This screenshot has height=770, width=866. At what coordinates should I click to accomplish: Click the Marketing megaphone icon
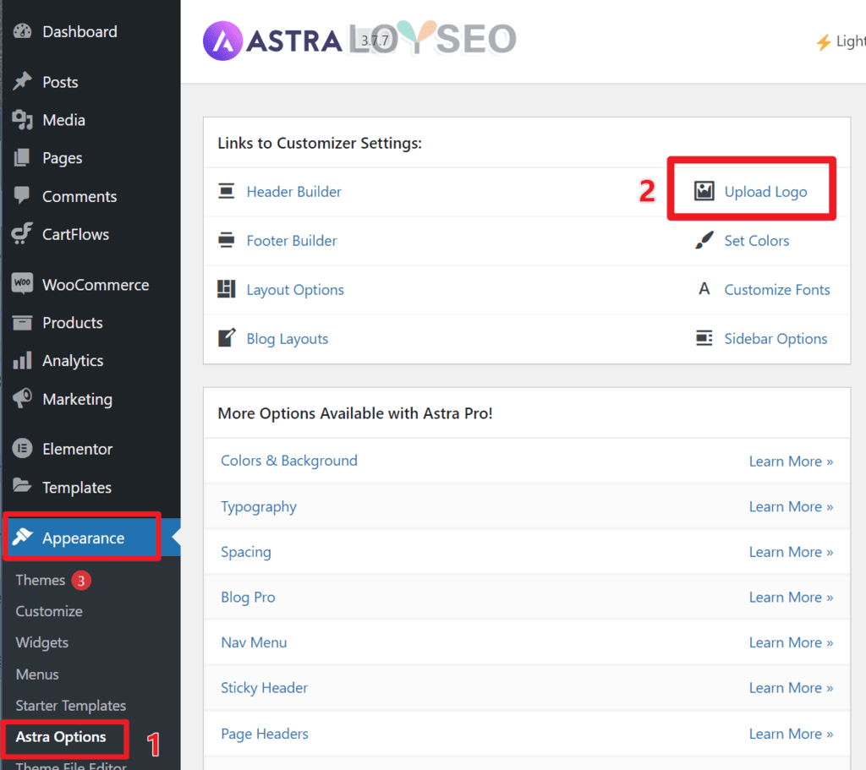[x=22, y=398]
